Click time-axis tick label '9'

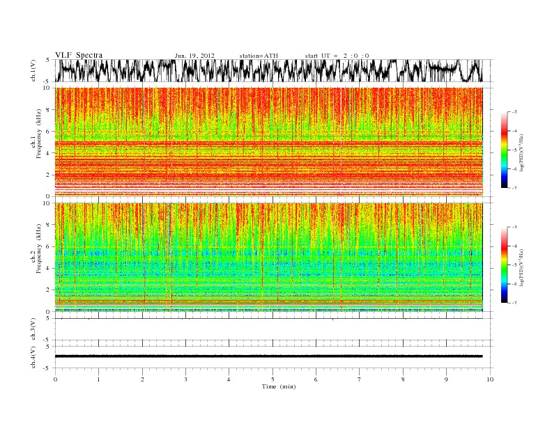[446, 379]
